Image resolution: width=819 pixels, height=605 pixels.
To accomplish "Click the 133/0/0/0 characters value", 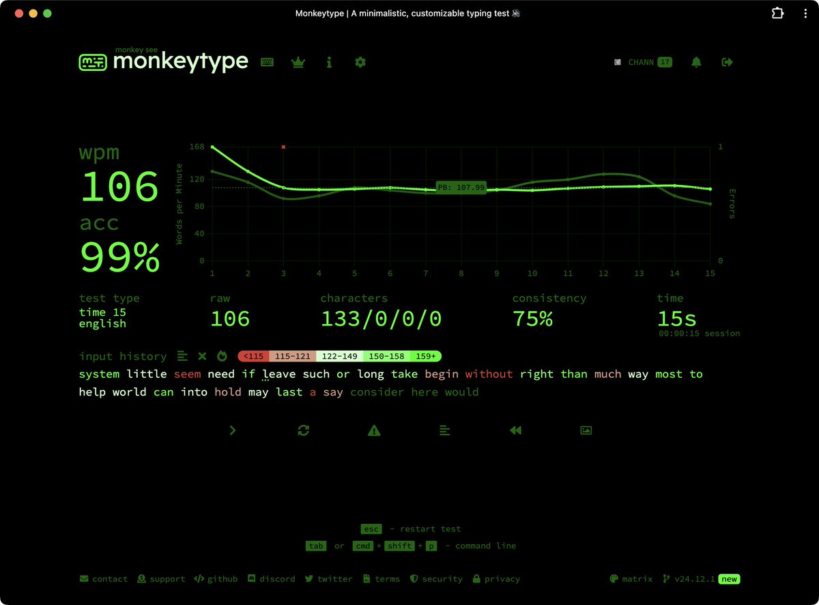I will (x=381, y=319).
